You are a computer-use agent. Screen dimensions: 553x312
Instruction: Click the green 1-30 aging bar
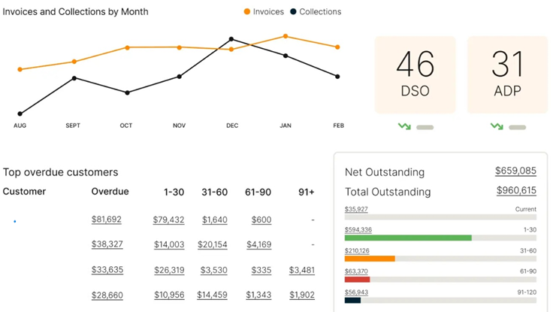coord(408,238)
